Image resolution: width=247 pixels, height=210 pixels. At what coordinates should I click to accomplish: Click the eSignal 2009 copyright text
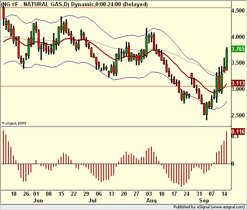[x=14, y=123]
